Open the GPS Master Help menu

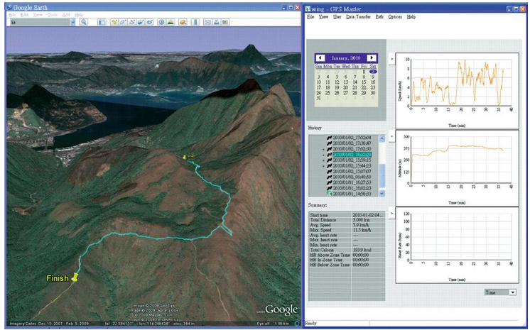pos(411,16)
